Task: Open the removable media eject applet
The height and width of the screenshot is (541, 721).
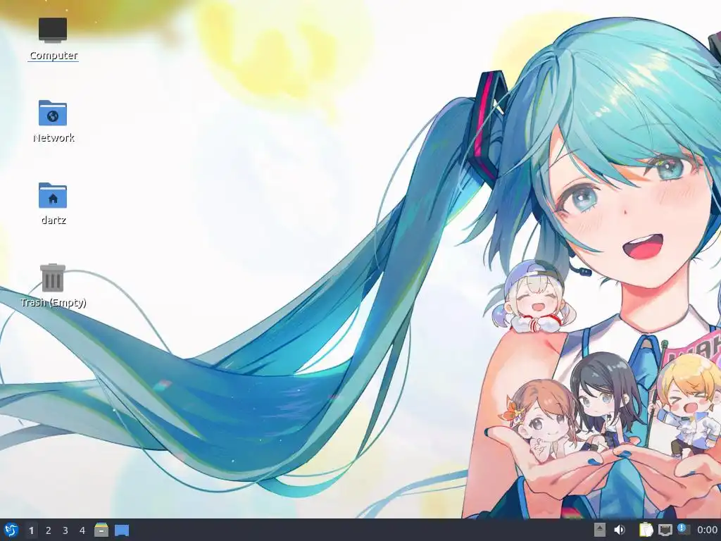Action: click(600, 530)
